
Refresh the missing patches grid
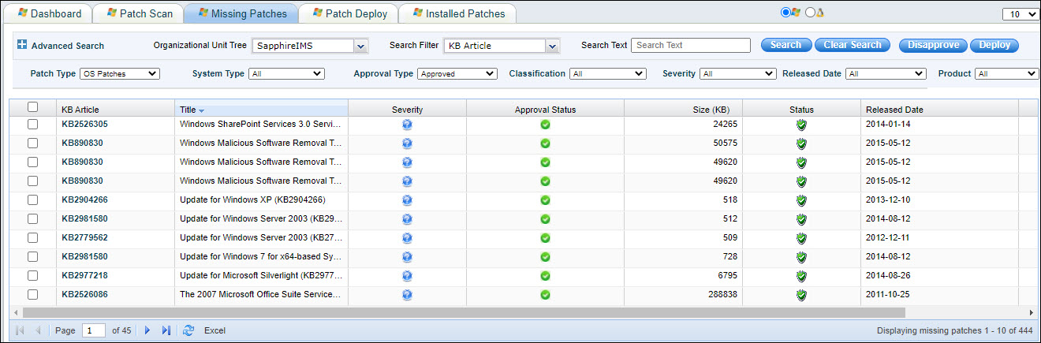[x=188, y=330]
